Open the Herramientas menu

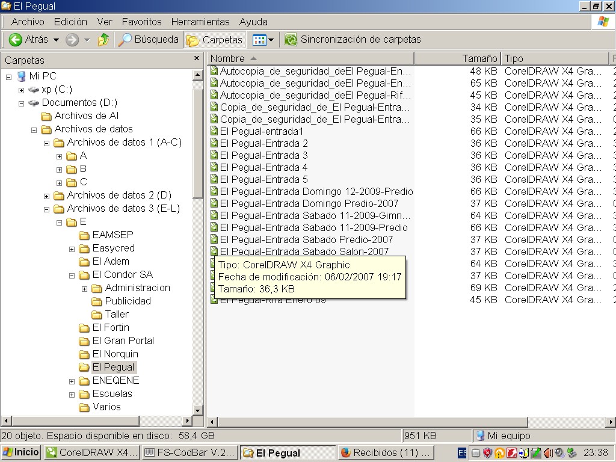[x=200, y=22]
